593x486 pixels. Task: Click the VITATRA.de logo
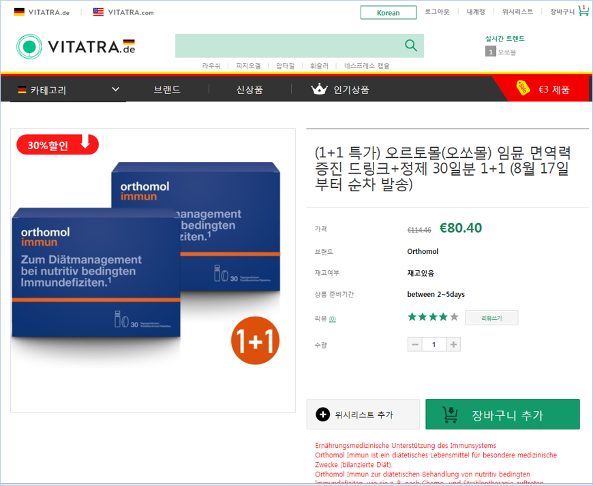(76, 46)
